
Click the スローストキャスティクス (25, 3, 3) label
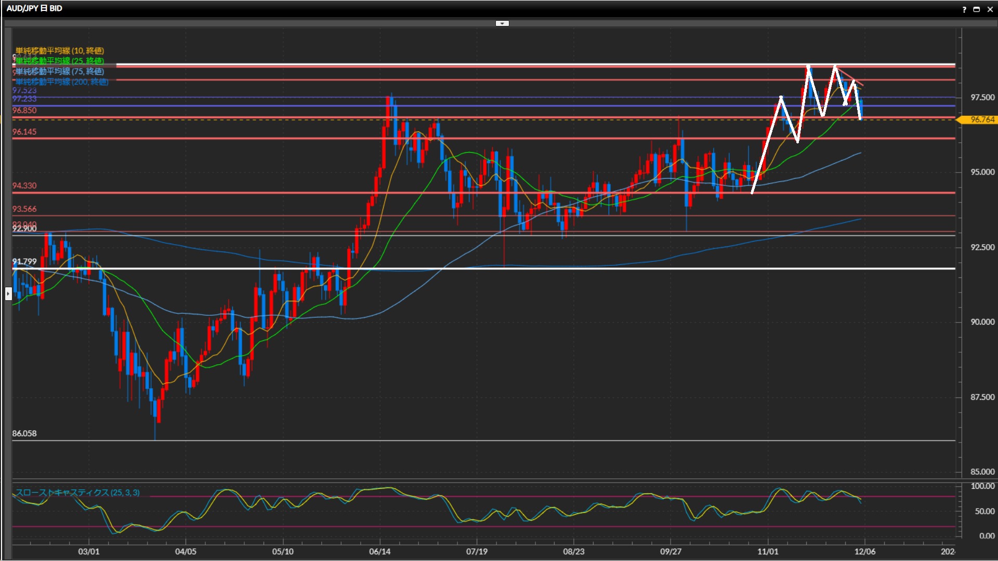click(x=77, y=492)
